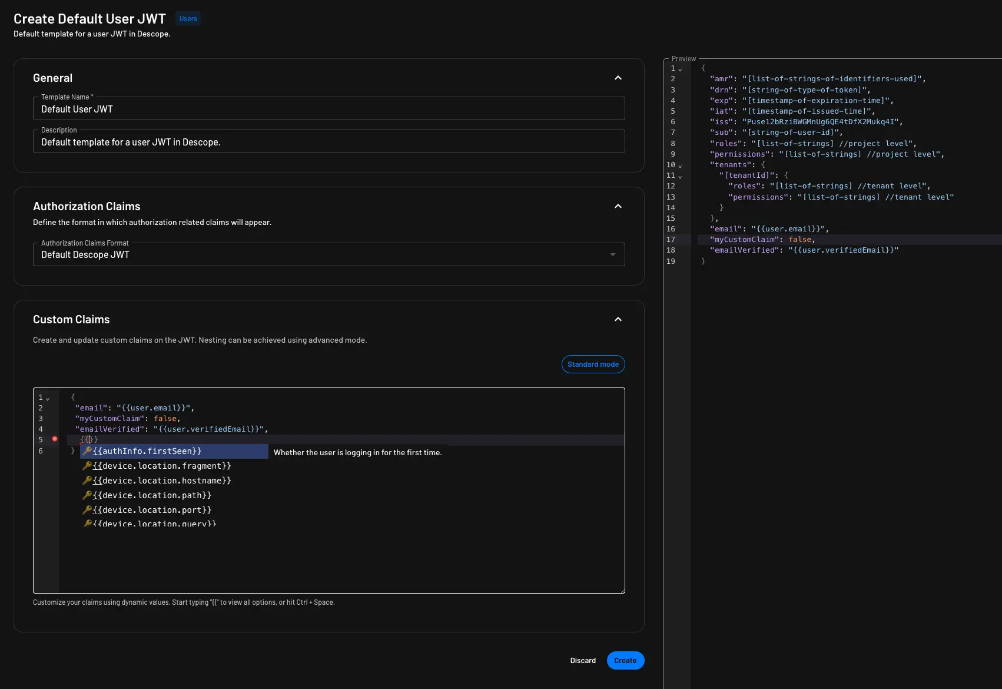Click the project level "permissions" preview line

tap(827, 154)
